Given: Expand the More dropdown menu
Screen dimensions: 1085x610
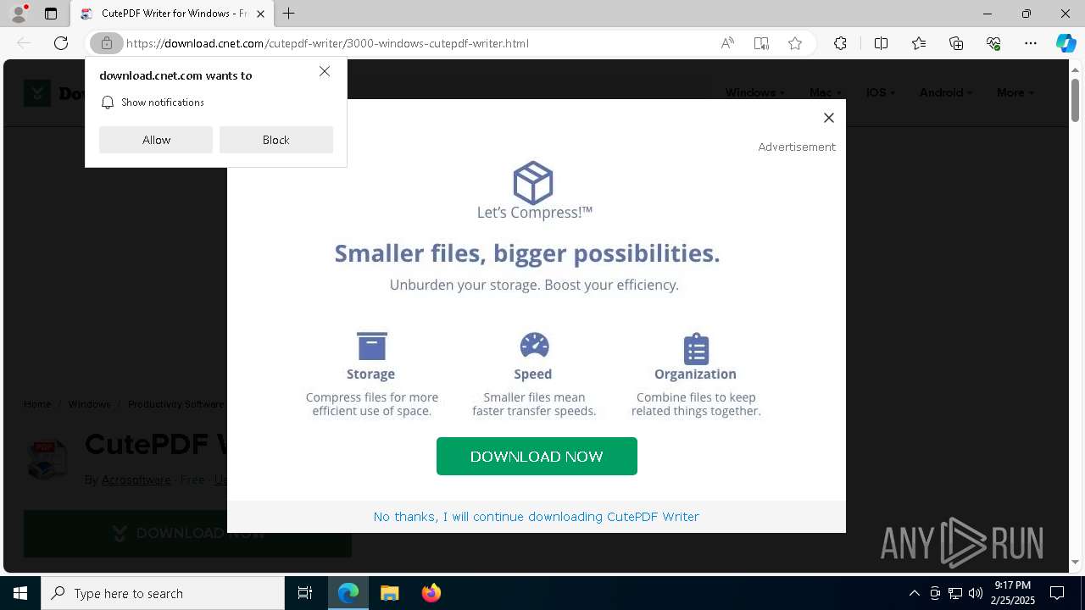Looking at the screenshot, I should click(1015, 92).
